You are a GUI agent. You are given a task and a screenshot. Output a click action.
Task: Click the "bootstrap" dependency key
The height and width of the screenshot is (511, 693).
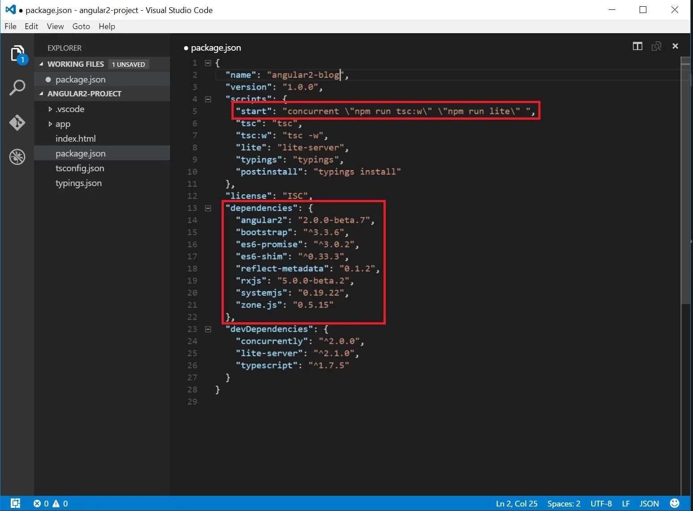[x=264, y=232]
